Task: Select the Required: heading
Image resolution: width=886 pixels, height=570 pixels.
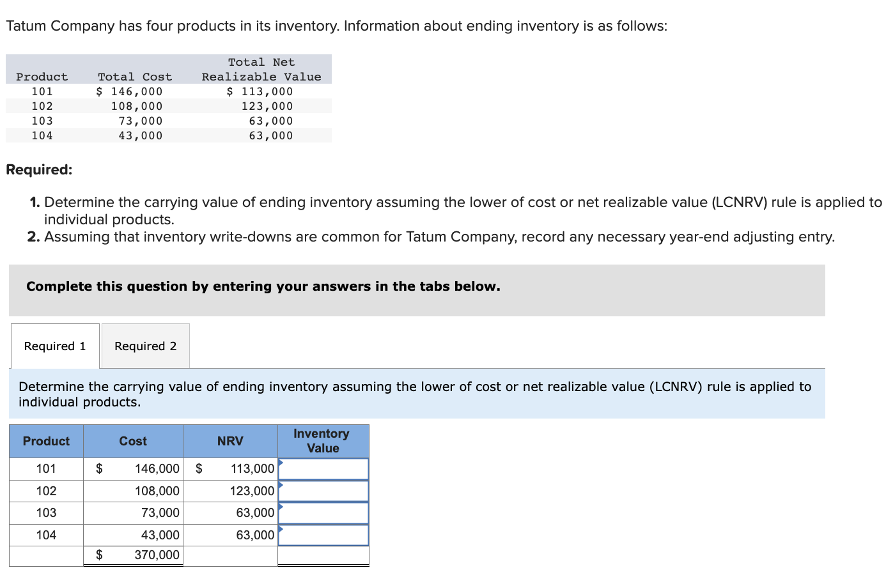Action: click(x=39, y=169)
